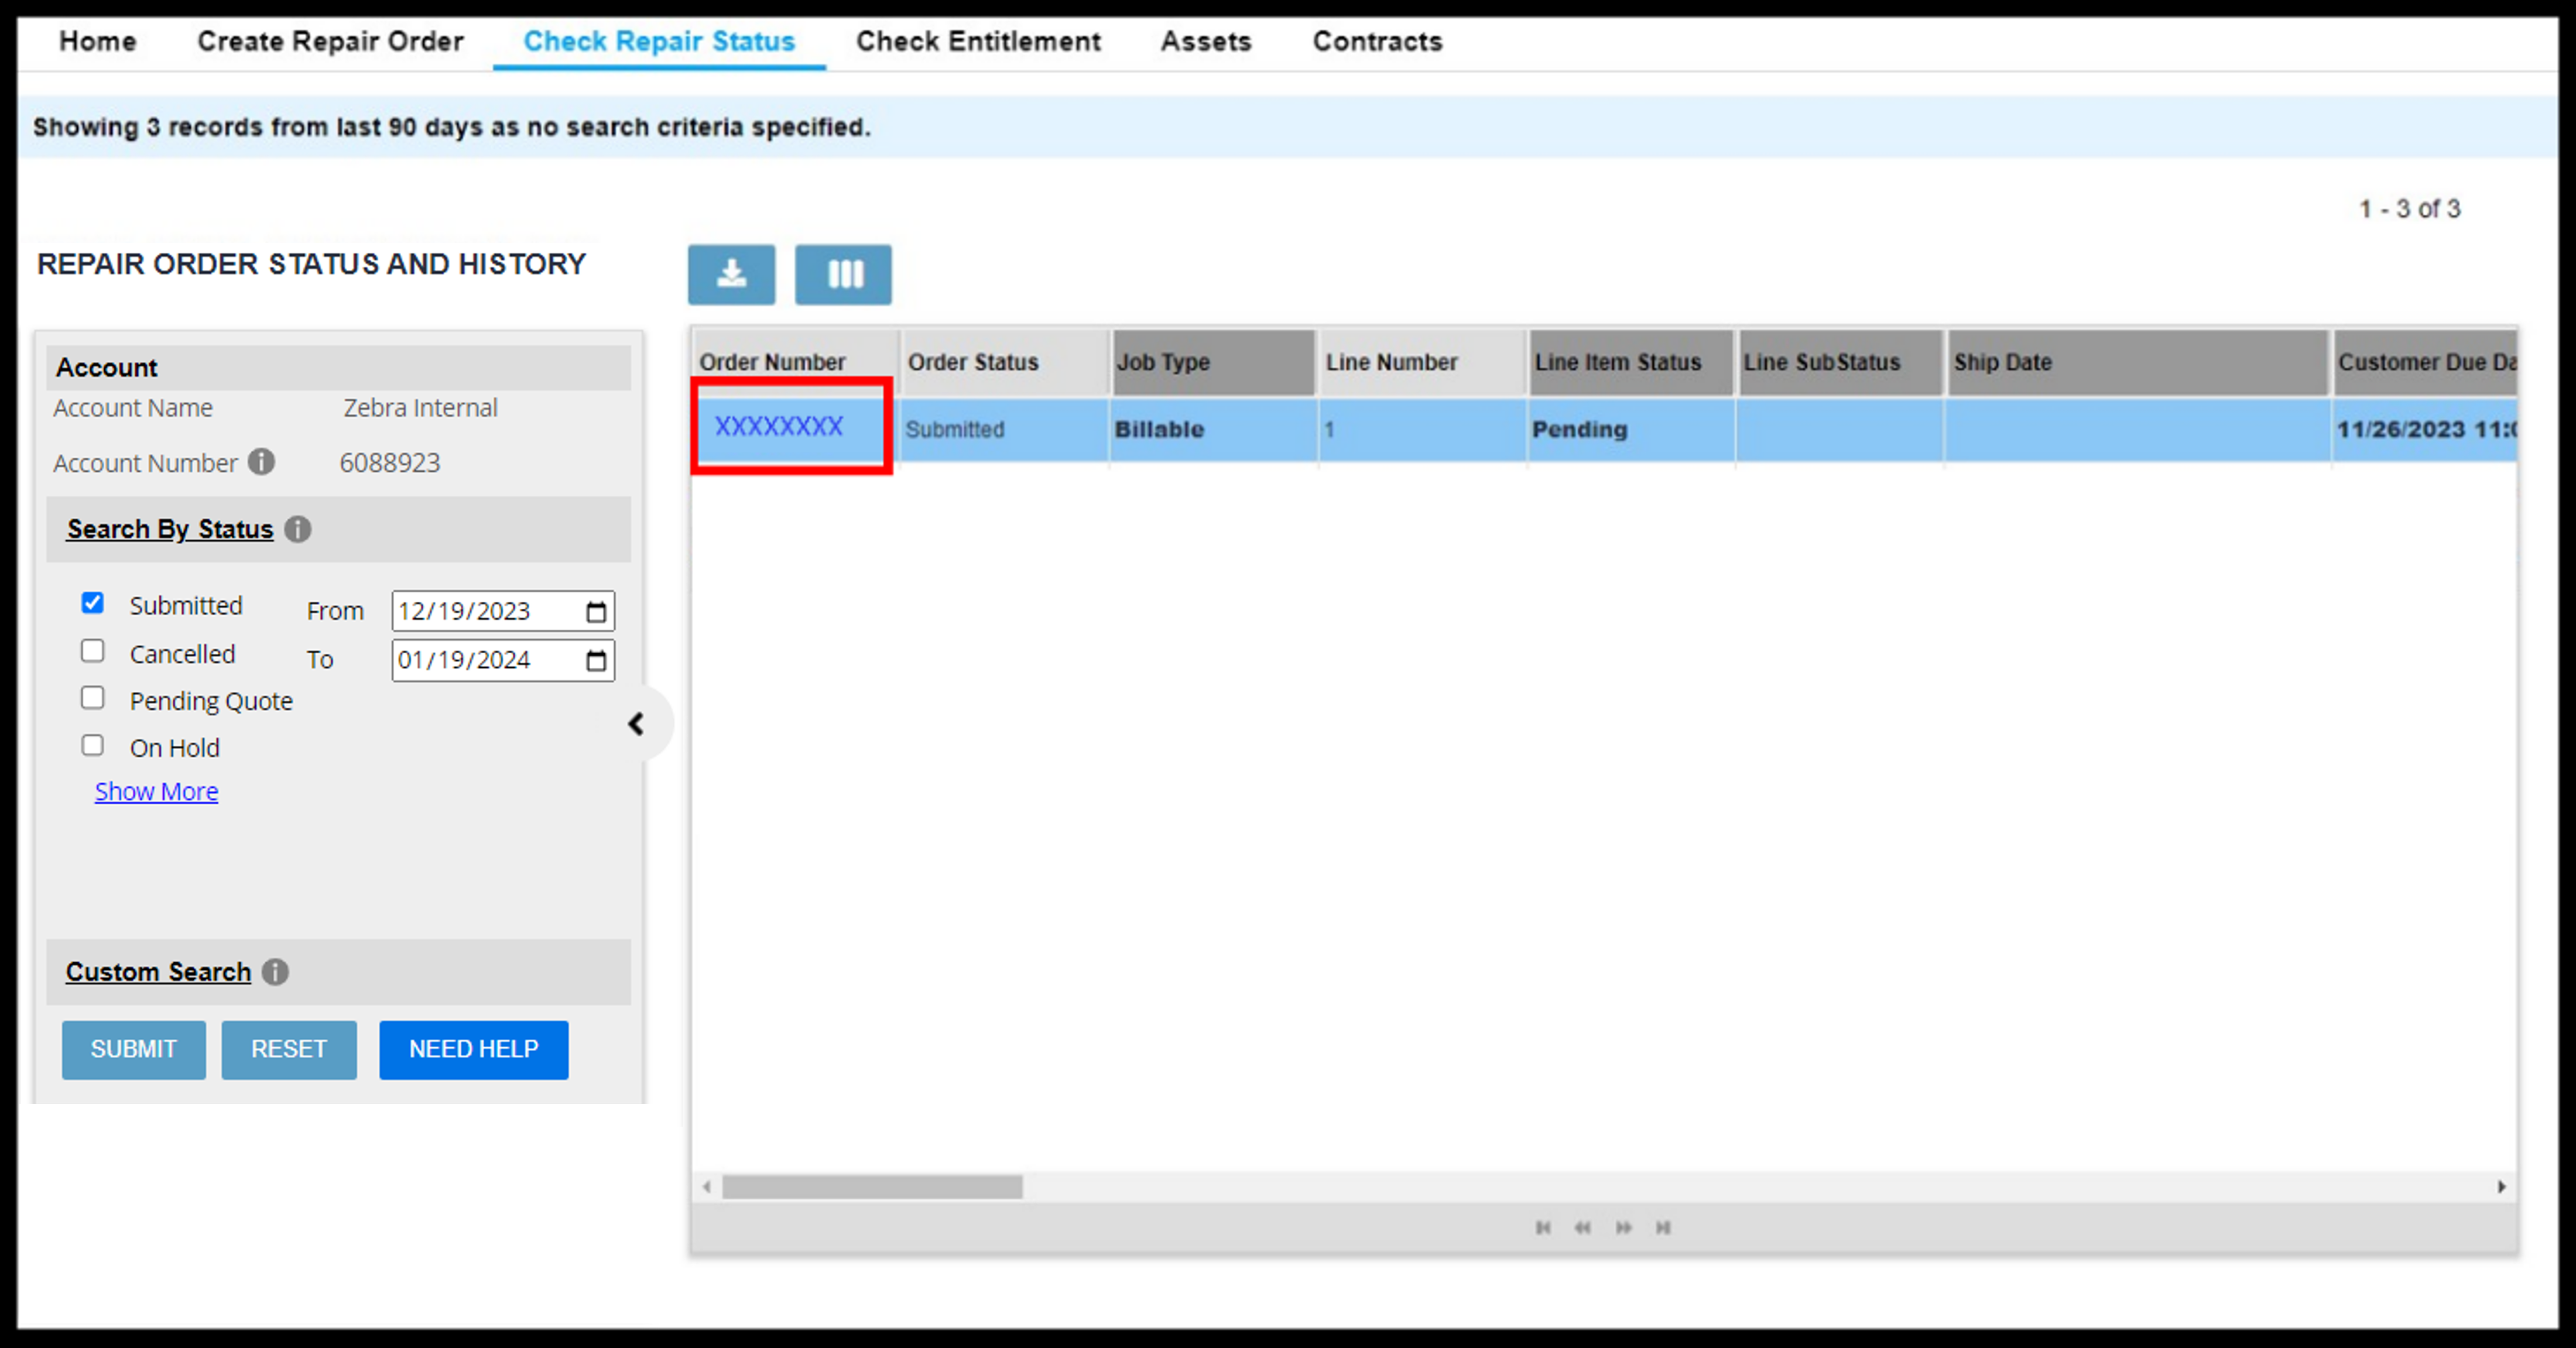The image size is (2576, 1348).
Task: Click the first page navigation icon
Action: [x=1544, y=1225]
